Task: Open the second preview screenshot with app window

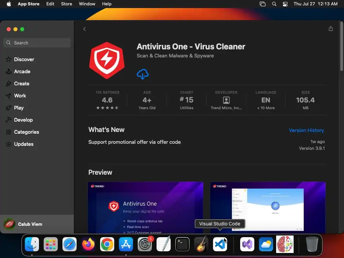Action: coord(268,208)
